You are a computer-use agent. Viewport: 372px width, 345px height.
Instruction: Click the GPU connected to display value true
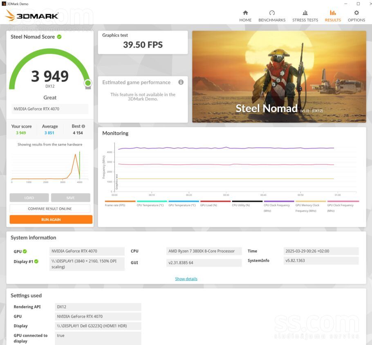(x=98, y=338)
